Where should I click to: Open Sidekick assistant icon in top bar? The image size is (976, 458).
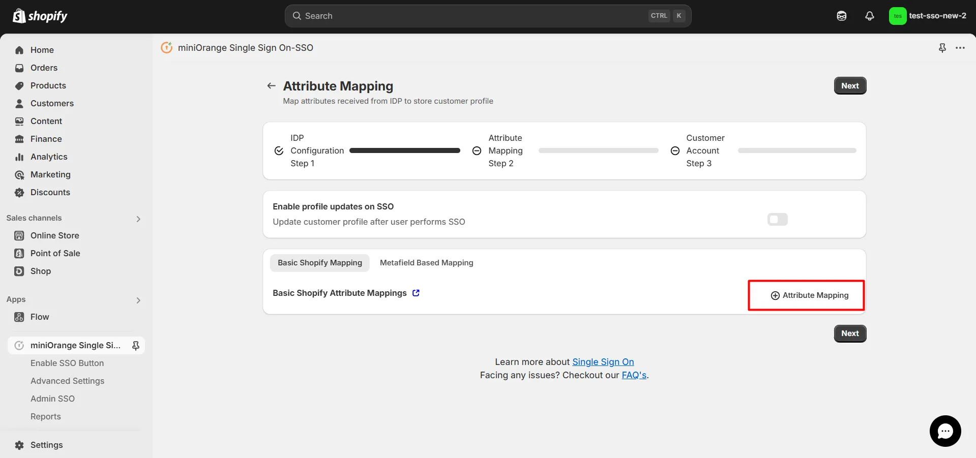(842, 16)
